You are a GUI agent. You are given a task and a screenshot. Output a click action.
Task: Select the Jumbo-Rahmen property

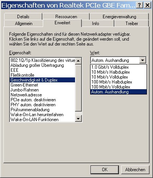coord(42,90)
